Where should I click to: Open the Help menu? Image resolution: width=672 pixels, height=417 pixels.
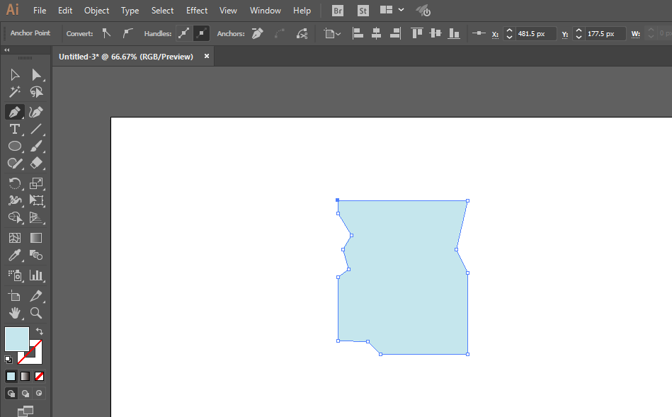pyautogui.click(x=302, y=11)
